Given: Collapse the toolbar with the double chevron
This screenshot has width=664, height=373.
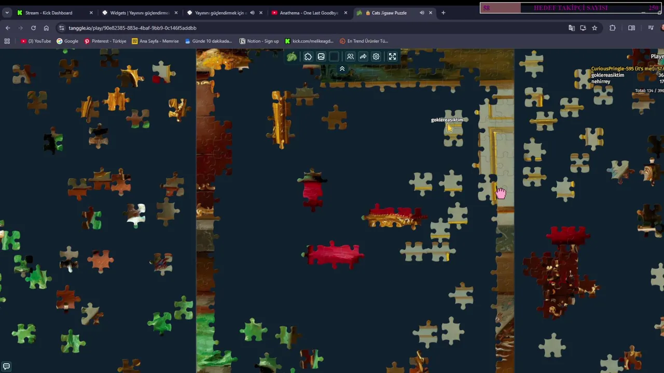Looking at the screenshot, I should pyautogui.click(x=342, y=68).
